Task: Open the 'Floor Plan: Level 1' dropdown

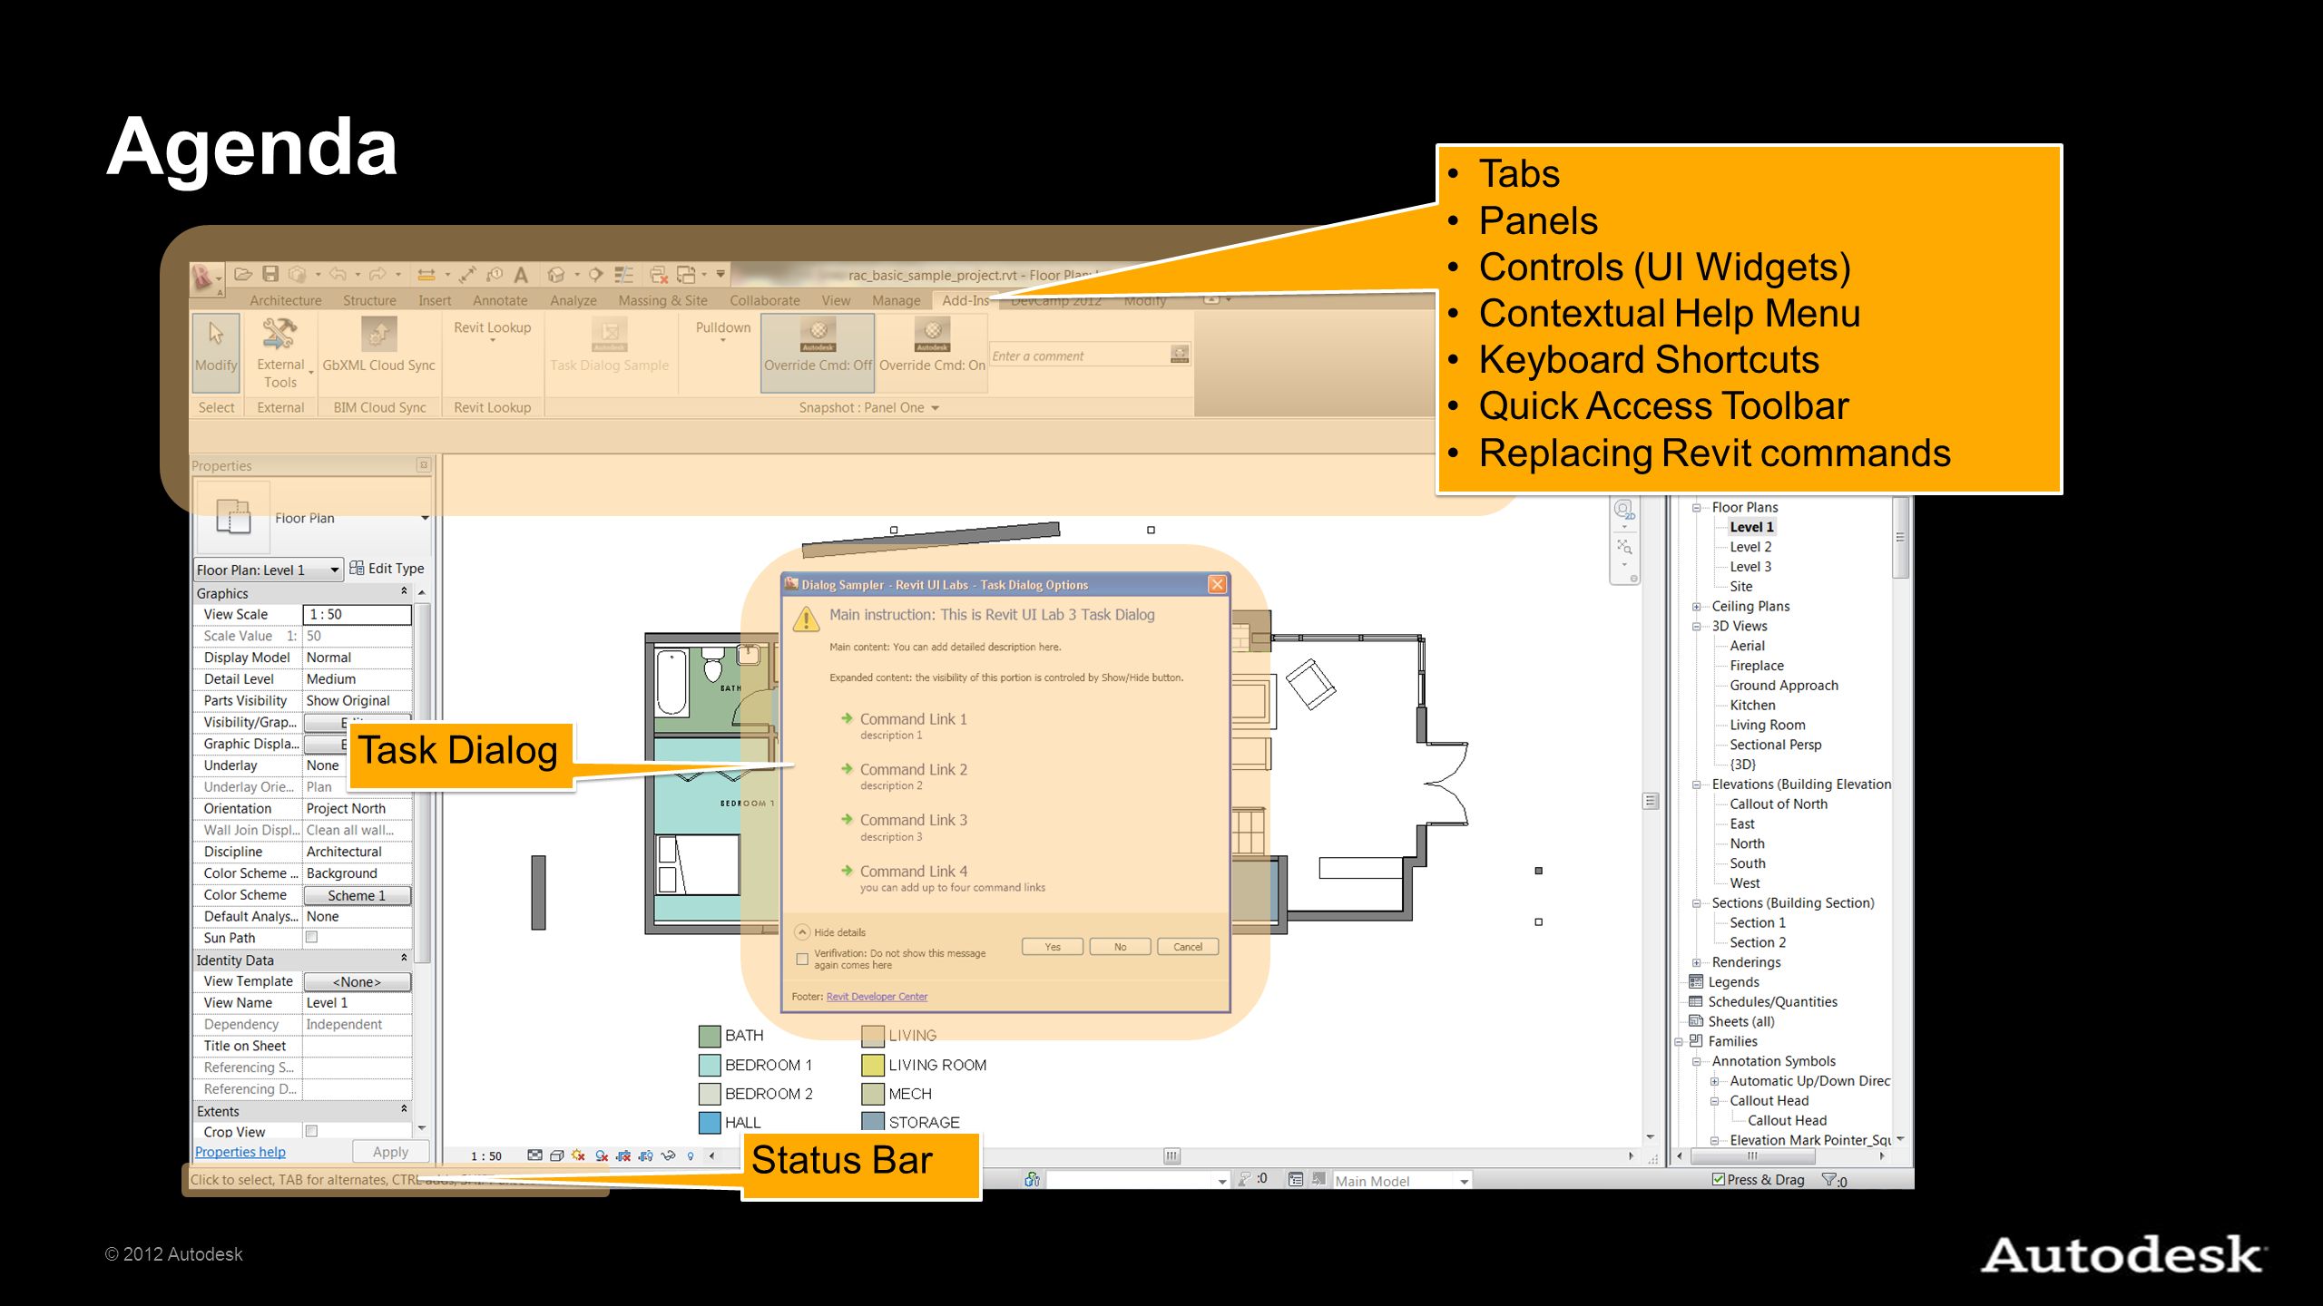Action: tap(269, 570)
